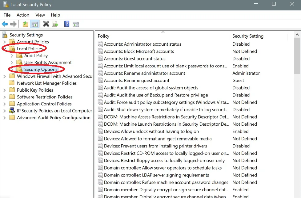
Task: Select Accounts: Limit local account blank passwords policy
Action: pos(165,66)
